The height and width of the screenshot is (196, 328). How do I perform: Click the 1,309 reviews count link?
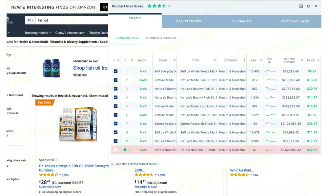[161, 175]
